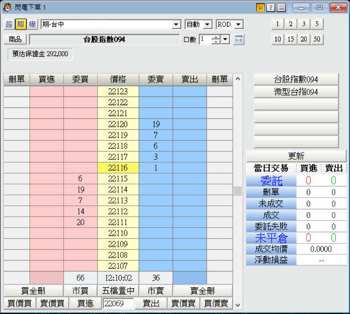Image resolution: width=350 pixels, height=314 pixels.
Task: Open the 未平倉 open positions link
Action: 271,238
